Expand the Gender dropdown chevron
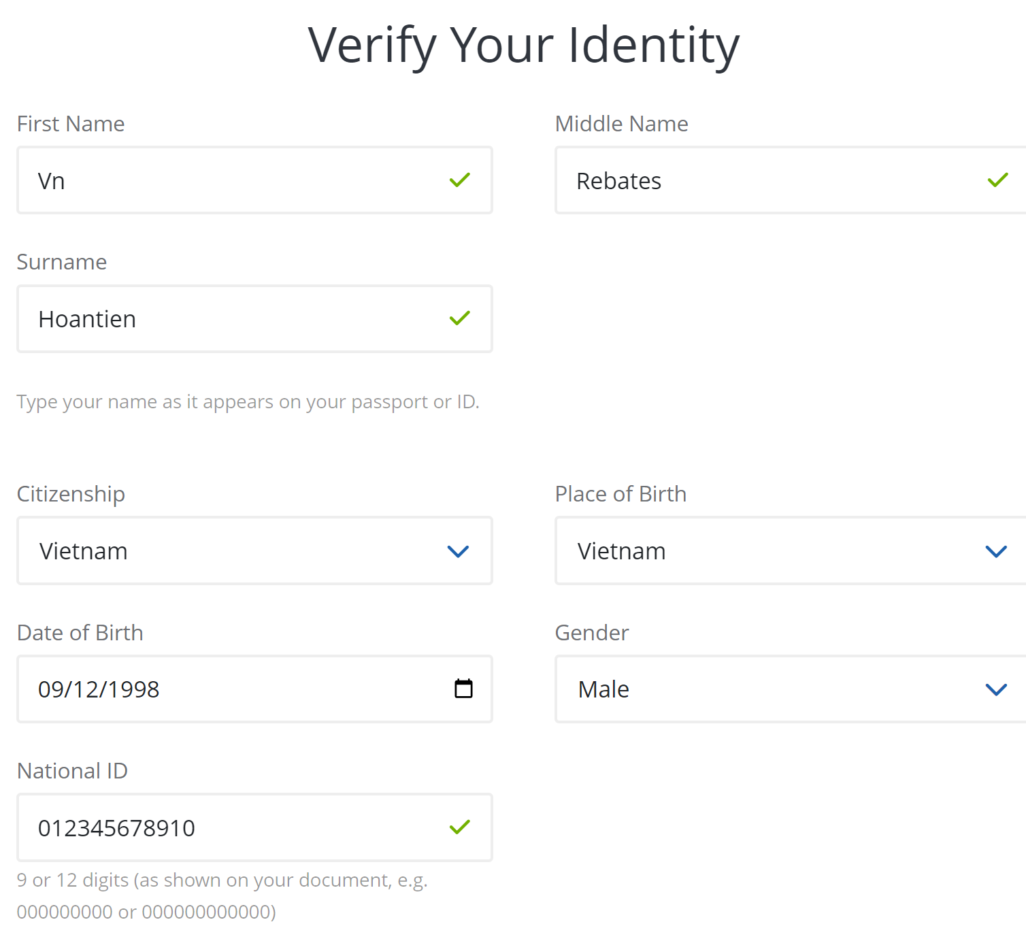 [x=996, y=689]
